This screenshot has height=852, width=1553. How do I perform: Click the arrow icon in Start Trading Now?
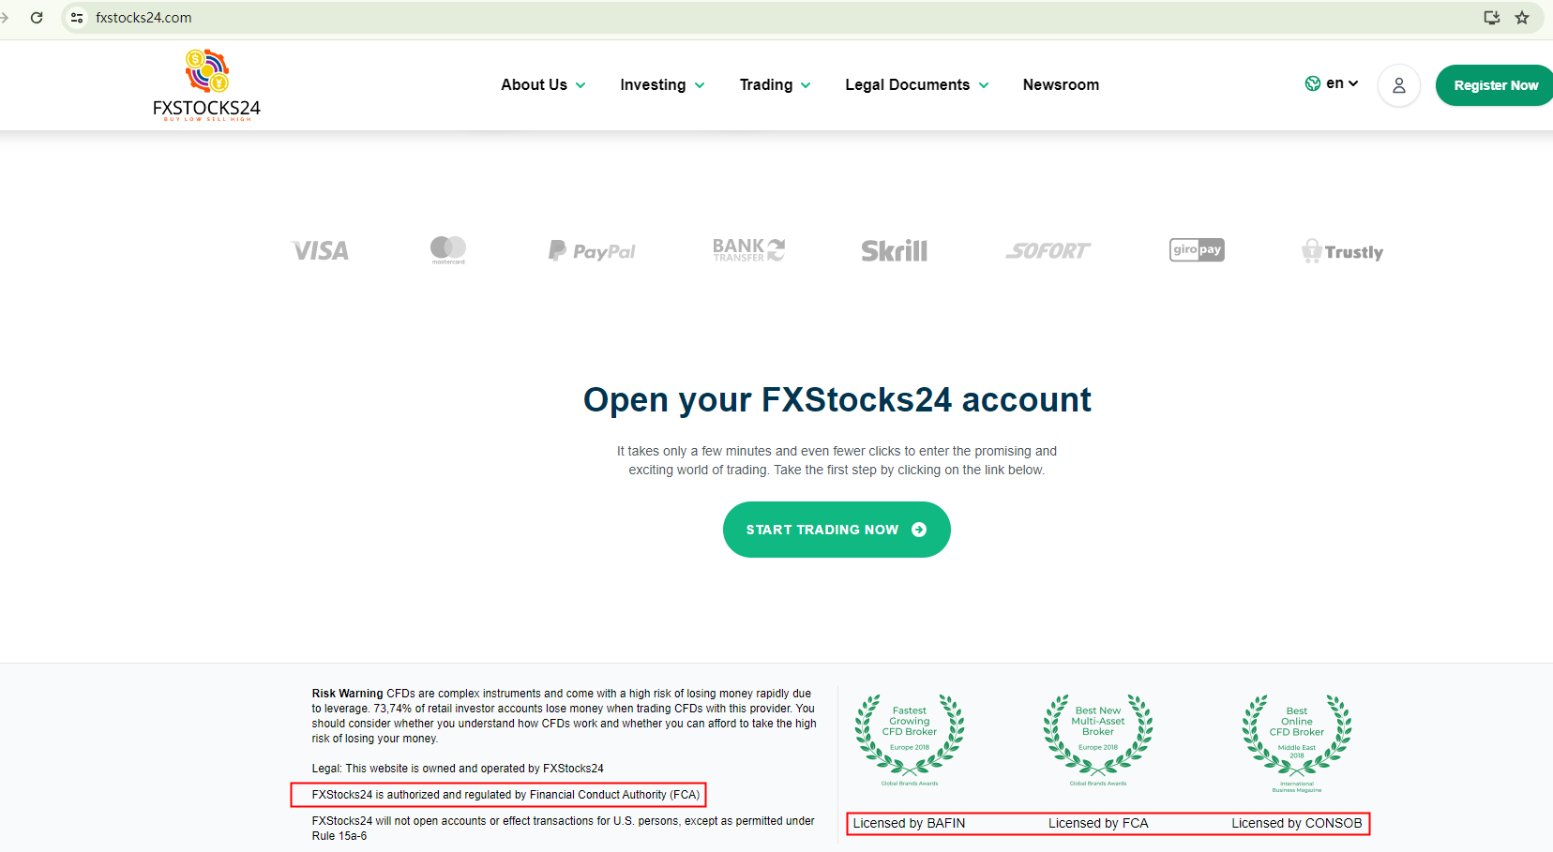click(x=919, y=530)
